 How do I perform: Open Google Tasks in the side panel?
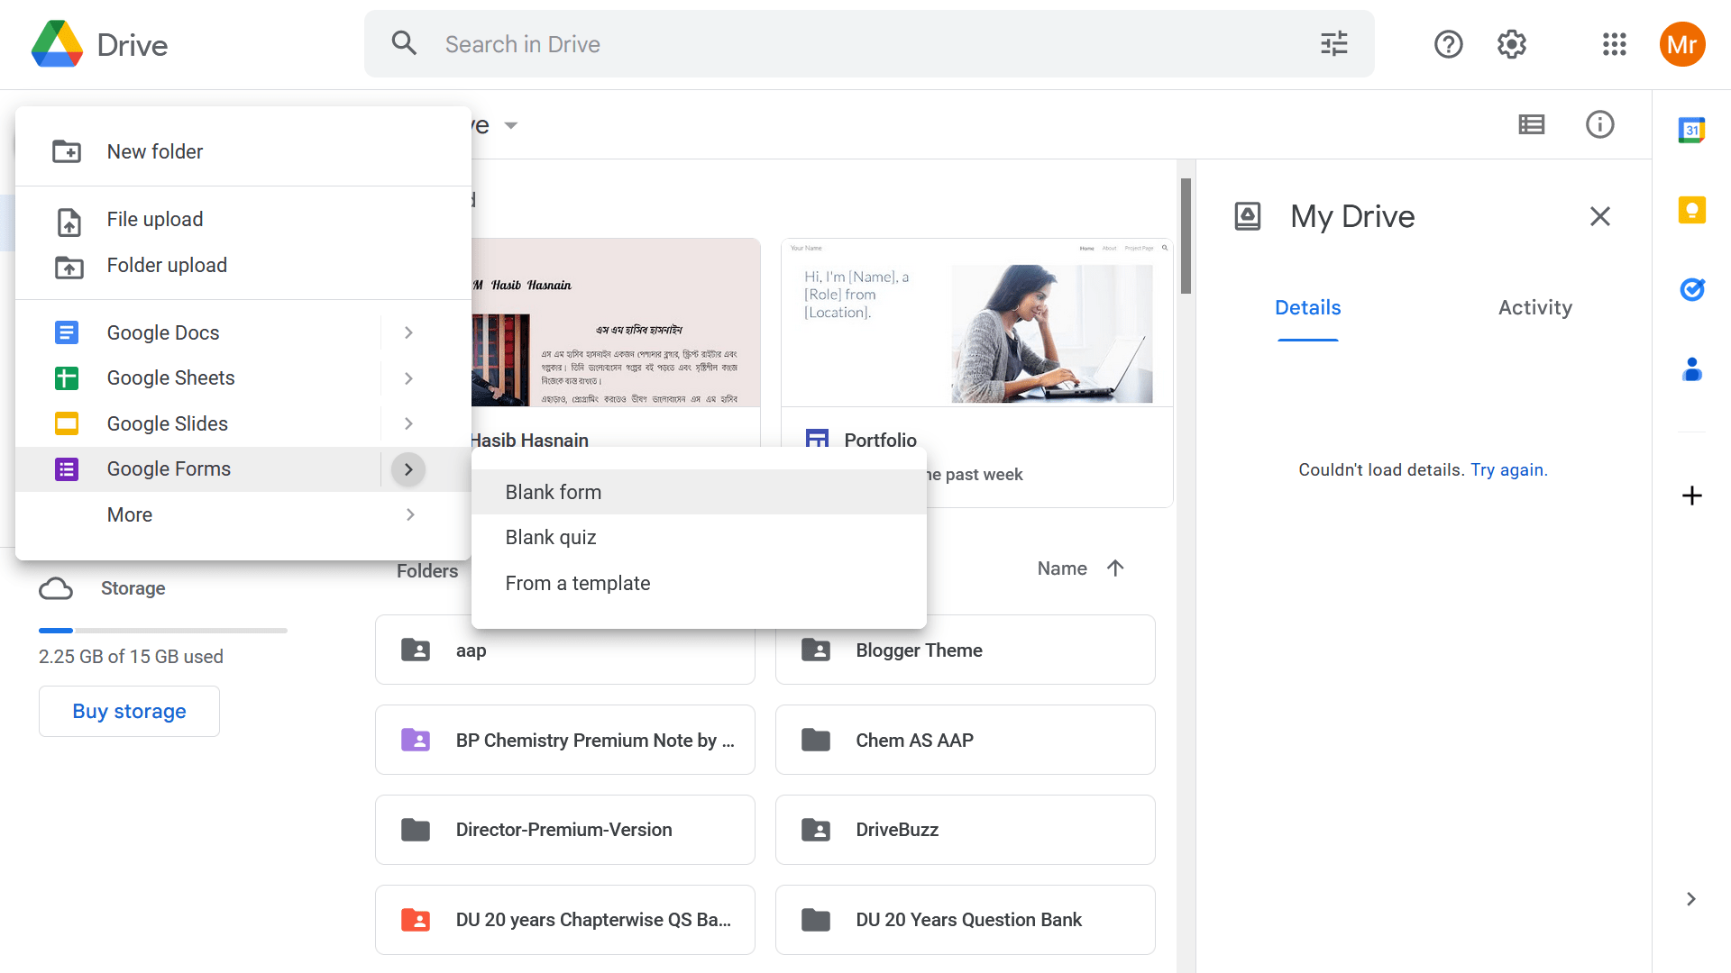coord(1691,289)
